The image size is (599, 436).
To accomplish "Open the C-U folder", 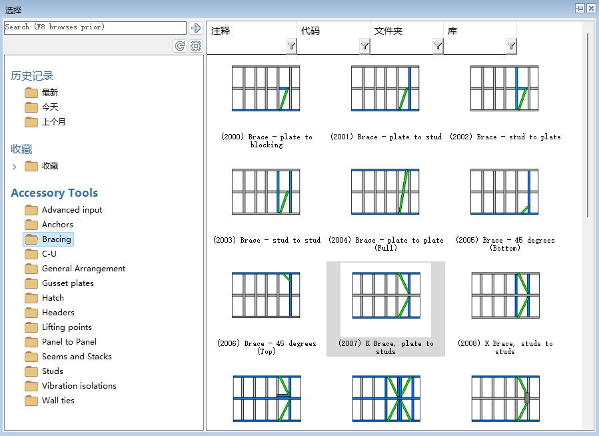I will pos(41,254).
